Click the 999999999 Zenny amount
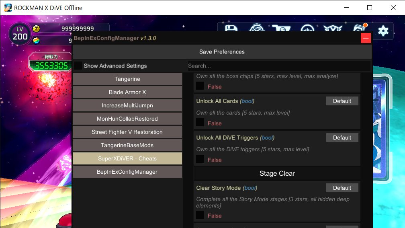 click(78, 29)
